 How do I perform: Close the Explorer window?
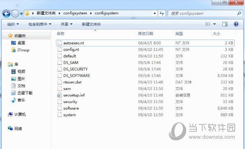[236, 2]
